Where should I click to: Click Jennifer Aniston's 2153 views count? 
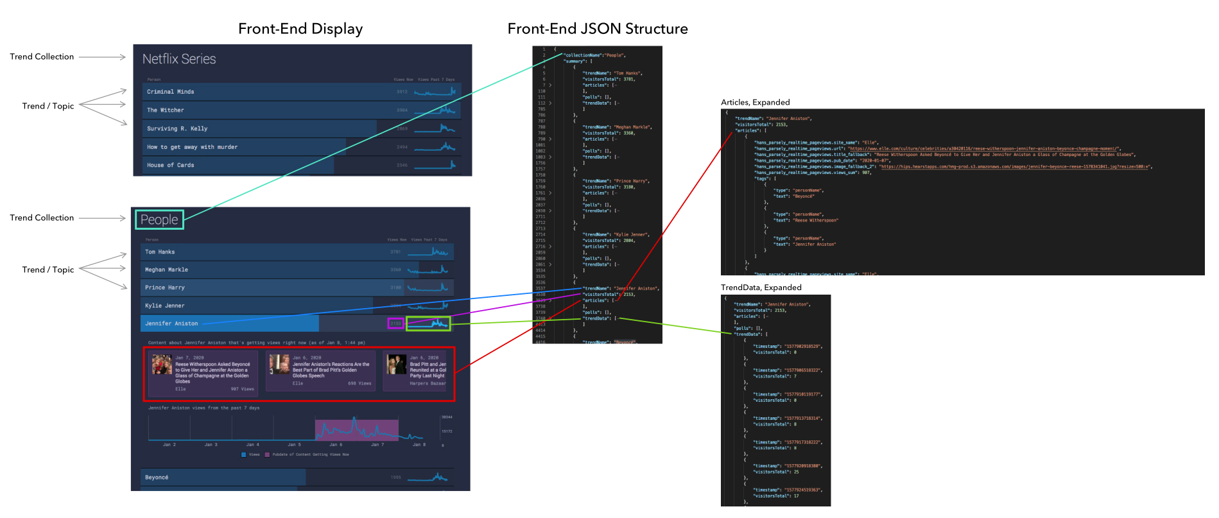395,324
